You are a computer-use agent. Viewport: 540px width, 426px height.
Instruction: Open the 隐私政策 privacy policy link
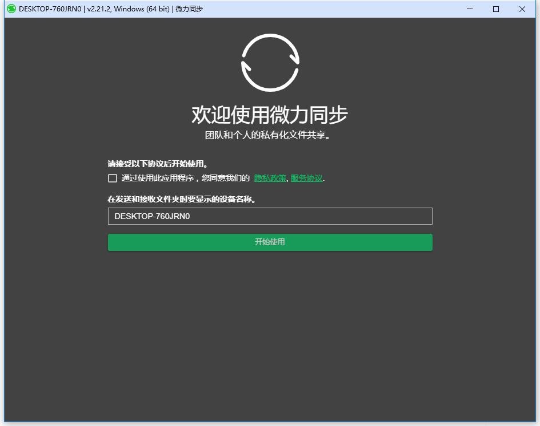coord(270,178)
